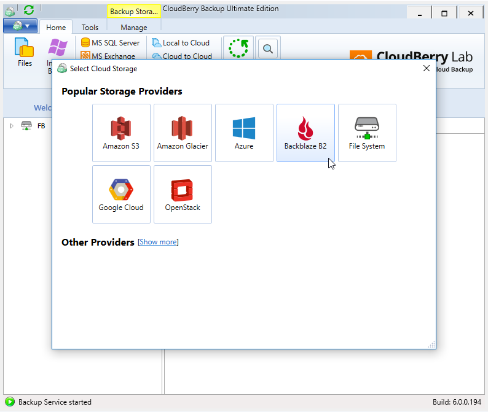Choose Amazon S3 storage provider

point(121,133)
